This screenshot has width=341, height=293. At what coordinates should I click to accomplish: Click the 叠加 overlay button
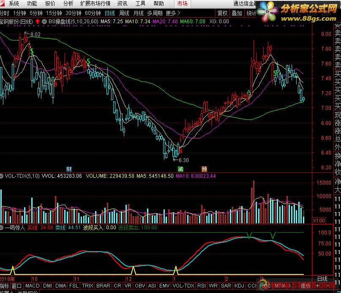(237, 14)
